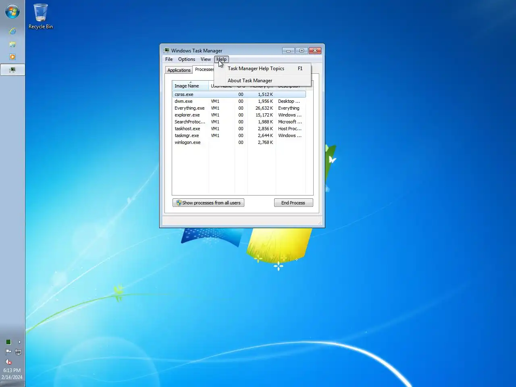Show hidden tray icons arrow
The width and height of the screenshot is (516, 387).
coord(19,342)
